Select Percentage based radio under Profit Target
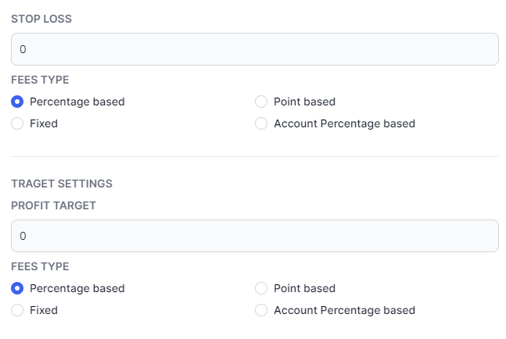Image resolution: width=506 pixels, height=339 pixels. pos(17,288)
